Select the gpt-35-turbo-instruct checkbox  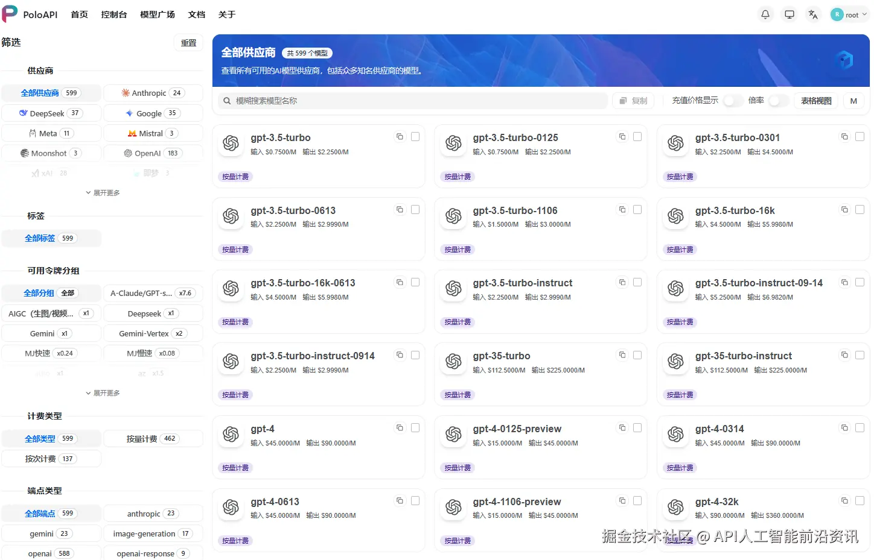860,355
